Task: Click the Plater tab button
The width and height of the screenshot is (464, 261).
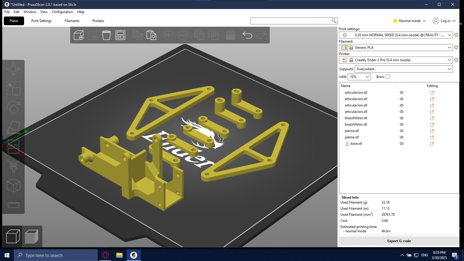Action: [x=14, y=21]
